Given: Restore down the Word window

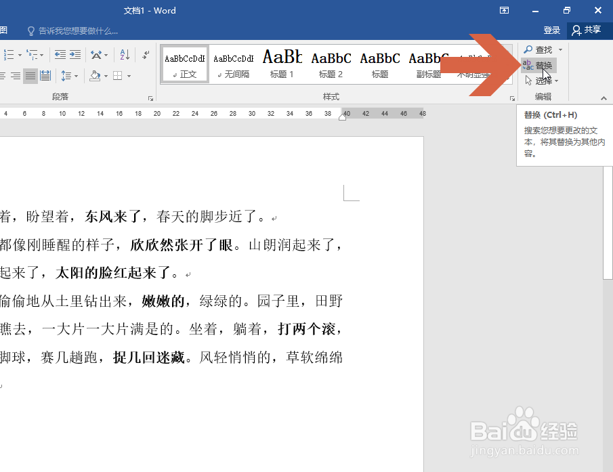Looking at the screenshot, I should coord(567,11).
